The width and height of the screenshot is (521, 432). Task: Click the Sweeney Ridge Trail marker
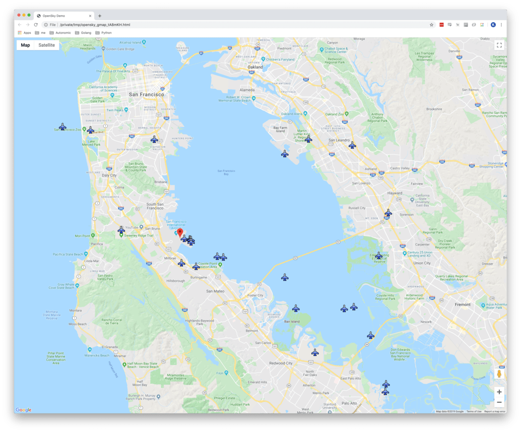coord(121,235)
